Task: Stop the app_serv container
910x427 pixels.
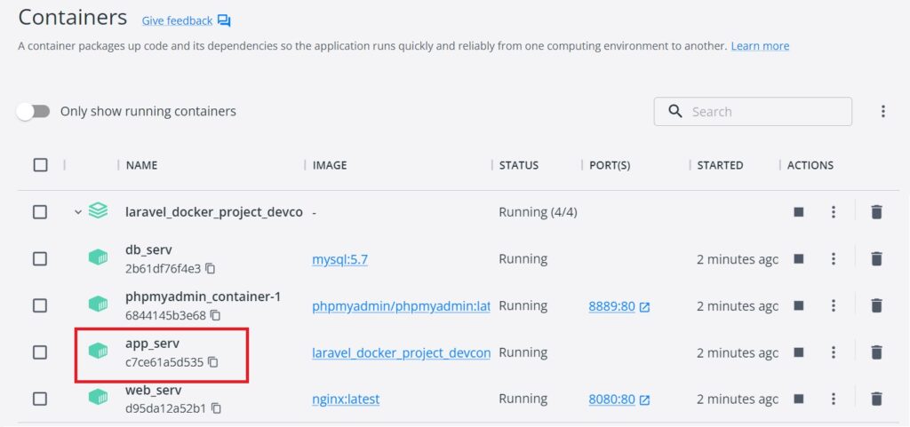Action: coord(798,352)
